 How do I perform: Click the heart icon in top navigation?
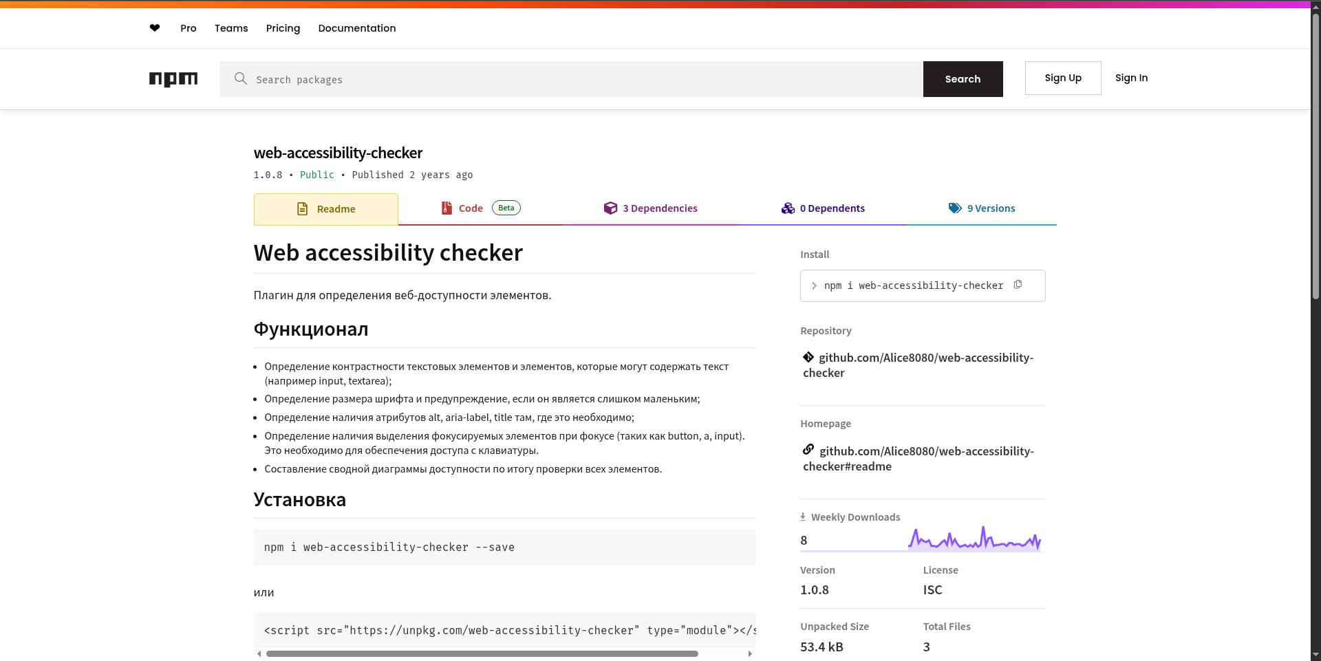click(x=155, y=28)
